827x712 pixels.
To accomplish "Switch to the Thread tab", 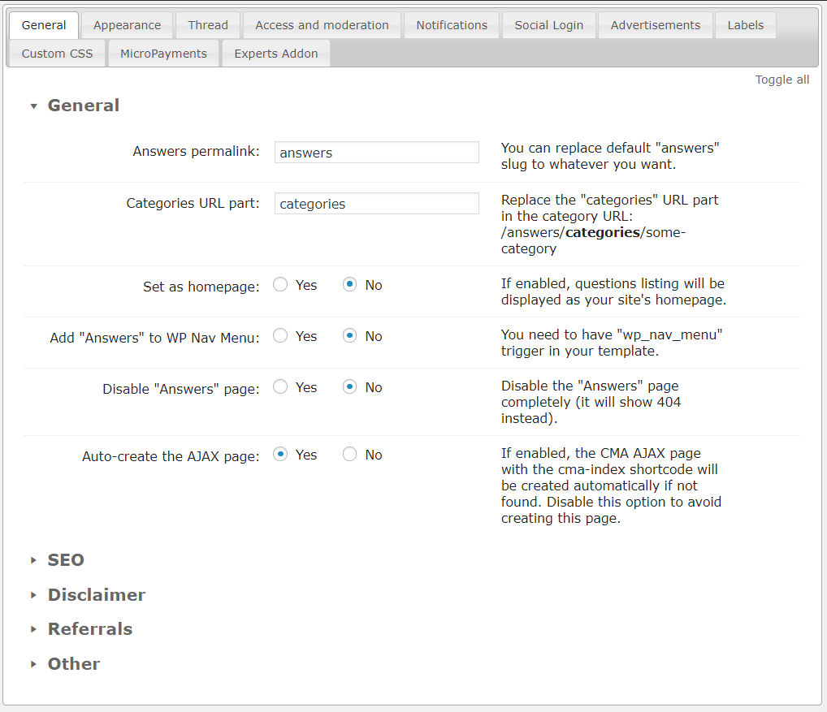I will tap(208, 25).
